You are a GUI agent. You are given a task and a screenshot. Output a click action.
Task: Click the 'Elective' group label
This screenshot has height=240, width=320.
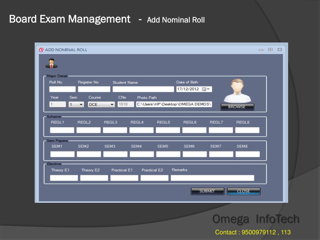pyautogui.click(x=54, y=164)
